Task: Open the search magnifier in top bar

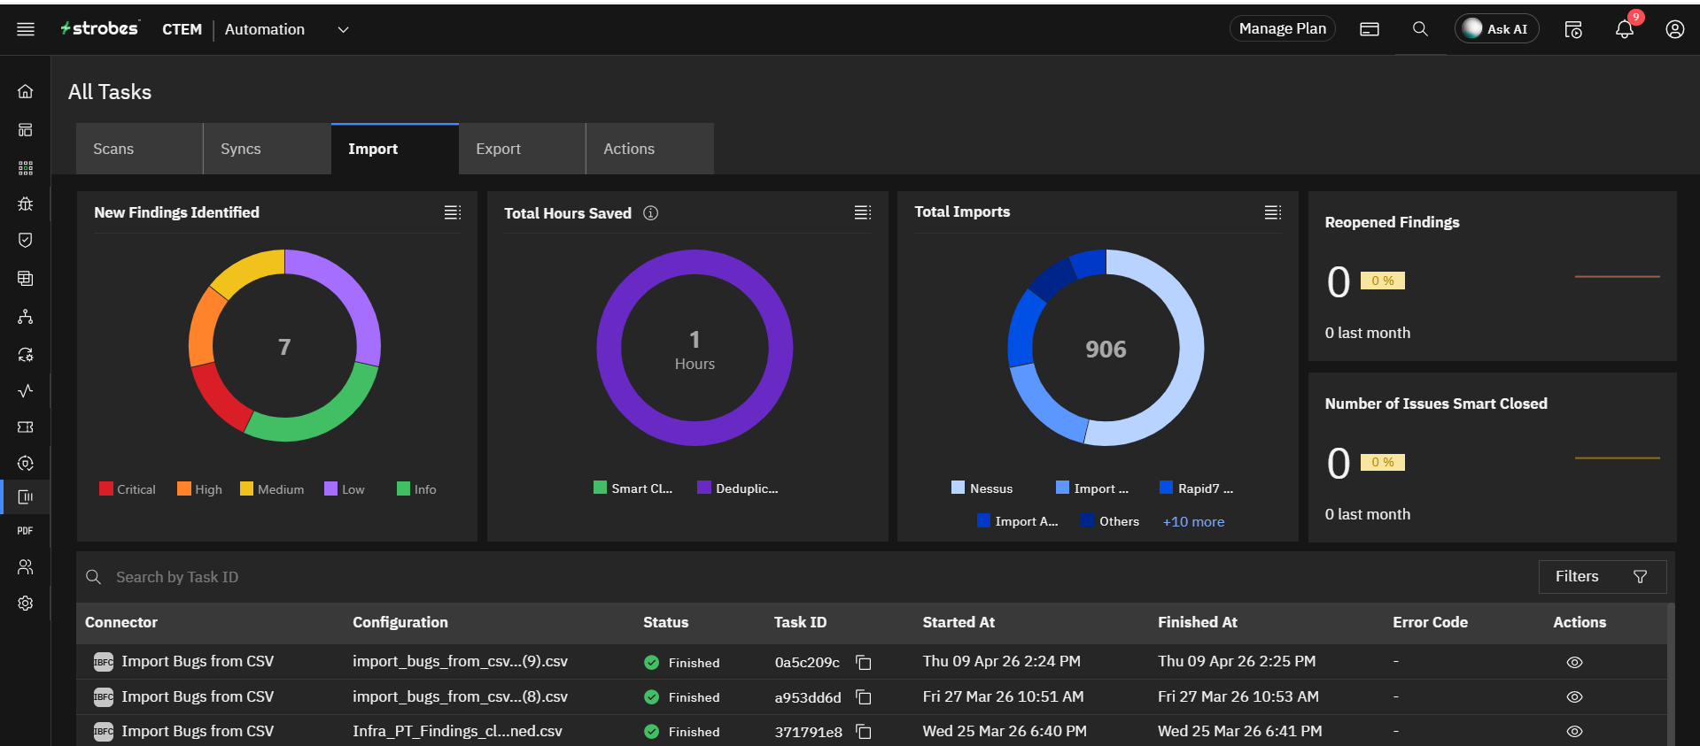Action: coord(1420,29)
